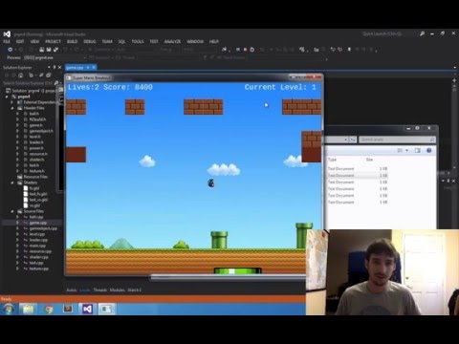
Task: Open the TEAM menu
Action: 107,42
